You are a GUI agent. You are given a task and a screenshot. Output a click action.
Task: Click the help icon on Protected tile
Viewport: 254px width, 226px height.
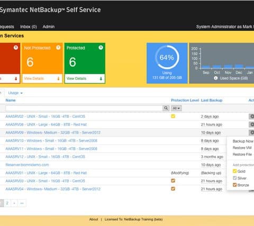101,48
